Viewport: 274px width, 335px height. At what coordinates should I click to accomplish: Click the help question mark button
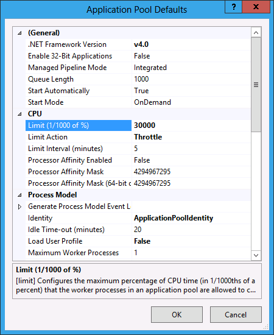233,7
